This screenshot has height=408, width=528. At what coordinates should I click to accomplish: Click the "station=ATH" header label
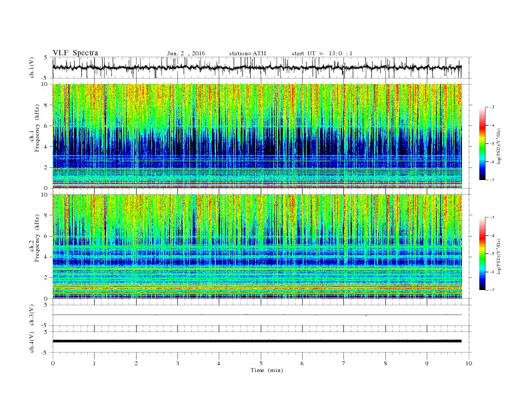tap(247, 53)
